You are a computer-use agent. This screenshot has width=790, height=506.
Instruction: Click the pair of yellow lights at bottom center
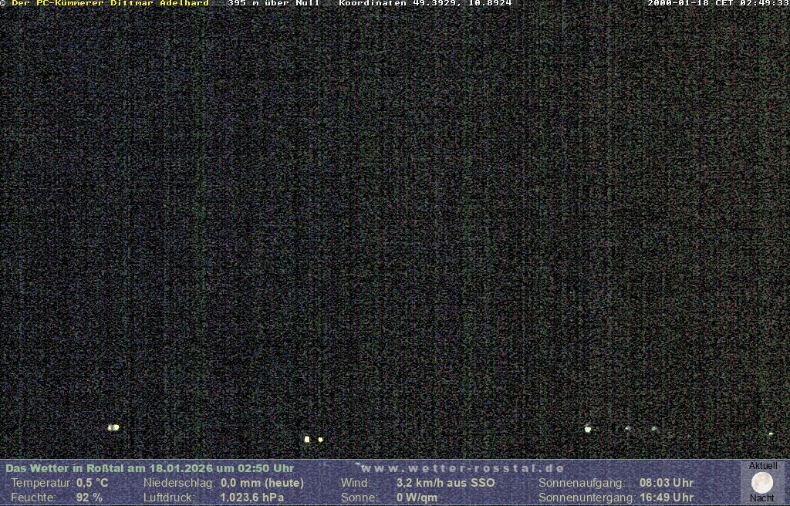(312, 439)
